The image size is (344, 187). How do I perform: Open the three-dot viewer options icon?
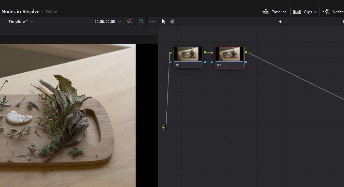click(152, 21)
